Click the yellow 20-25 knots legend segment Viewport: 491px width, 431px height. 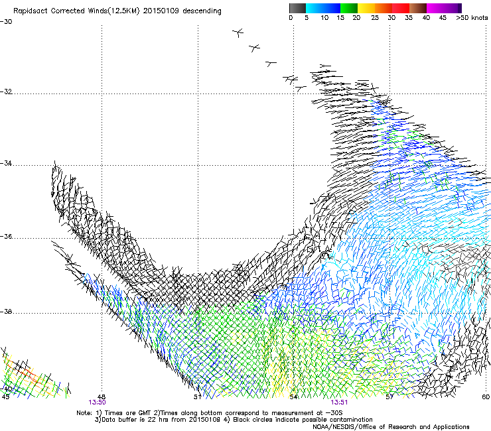[366, 8]
